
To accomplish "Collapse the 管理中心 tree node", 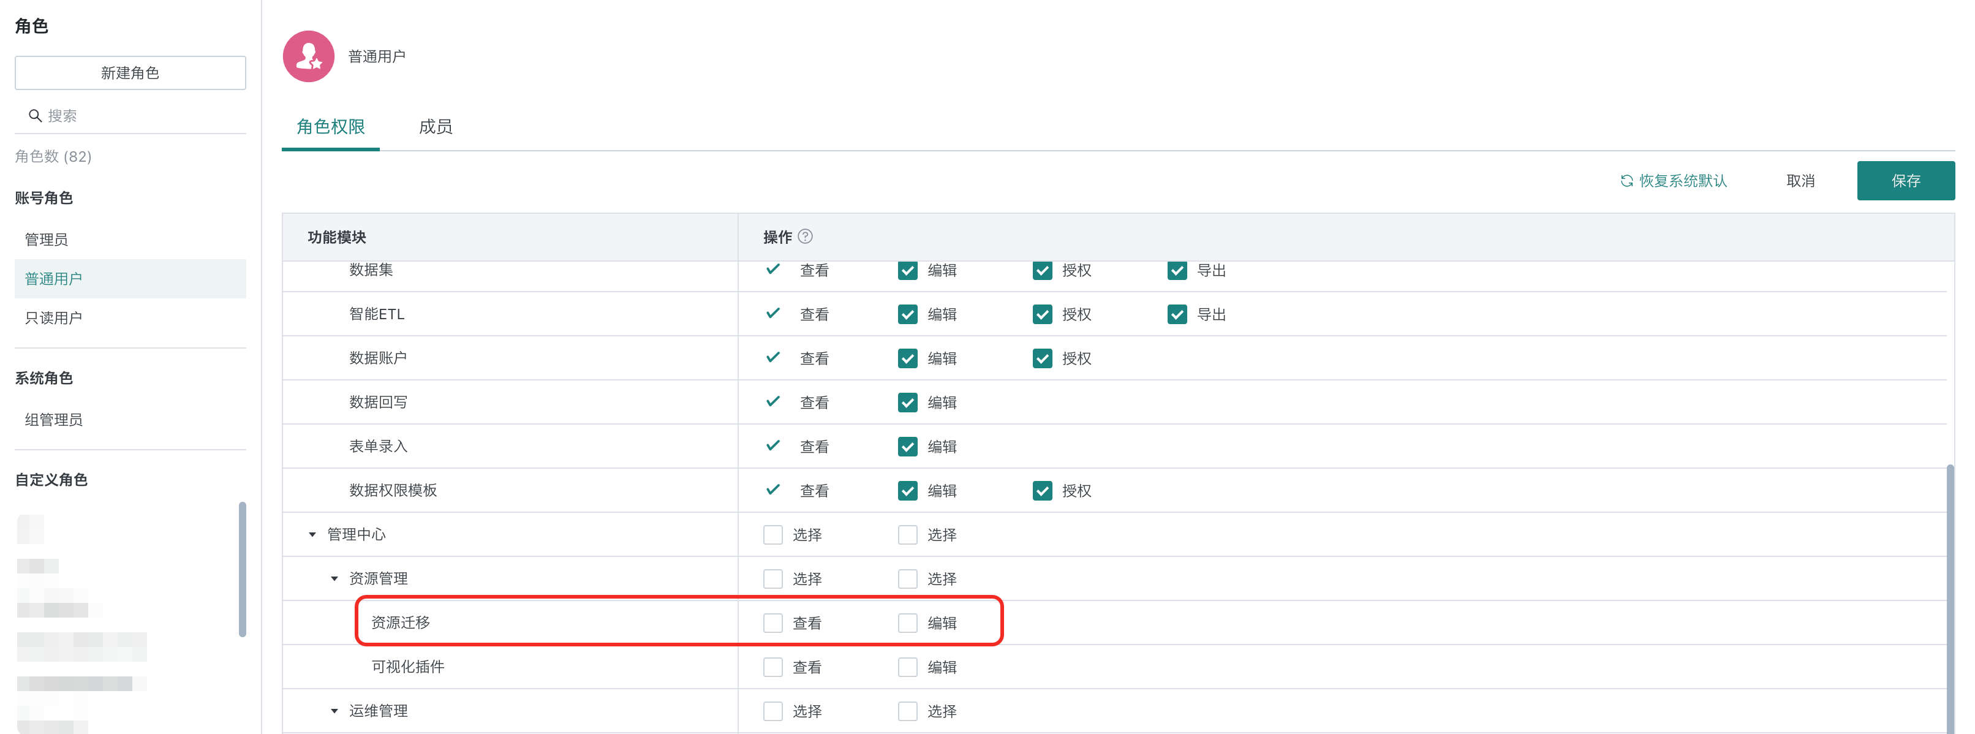I will coord(312,535).
